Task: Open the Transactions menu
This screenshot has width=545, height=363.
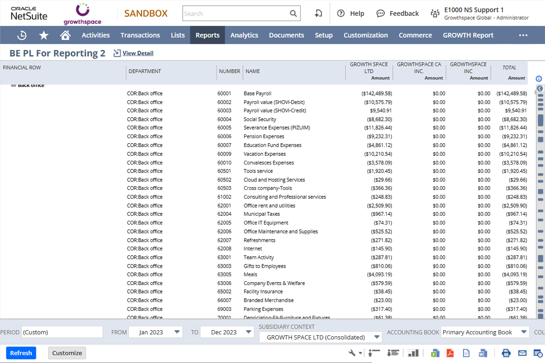Action: pos(140,35)
